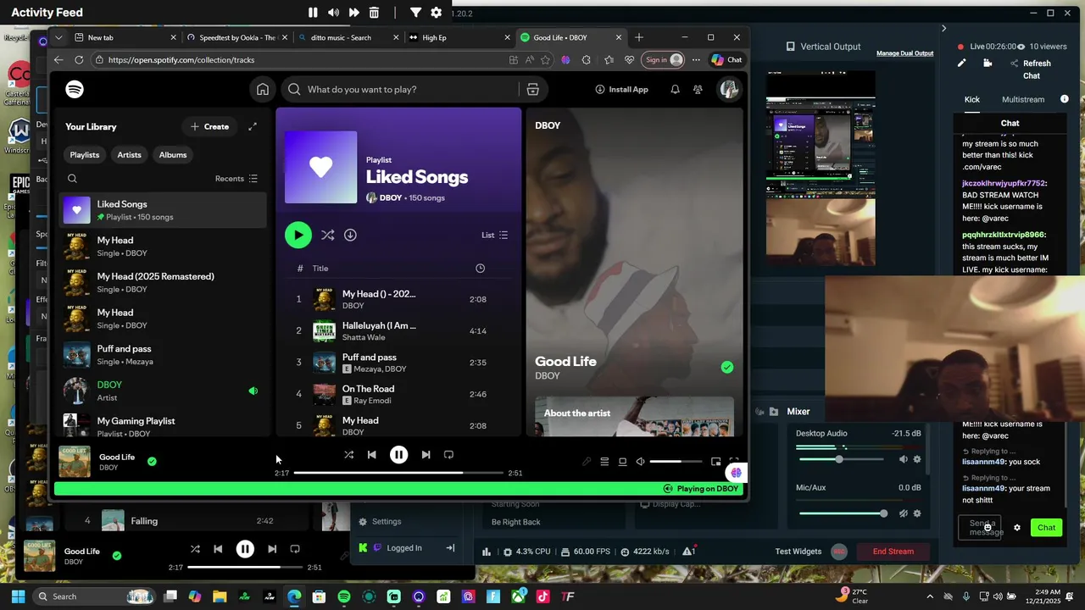Adjust Mic/Aux volume slider
Image resolution: width=1085 pixels, height=610 pixels.
coord(843,513)
